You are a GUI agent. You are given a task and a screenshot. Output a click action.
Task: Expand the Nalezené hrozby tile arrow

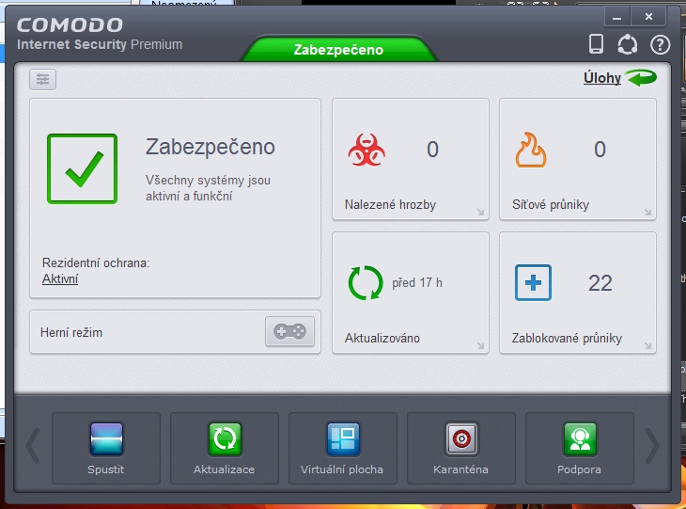point(480,213)
